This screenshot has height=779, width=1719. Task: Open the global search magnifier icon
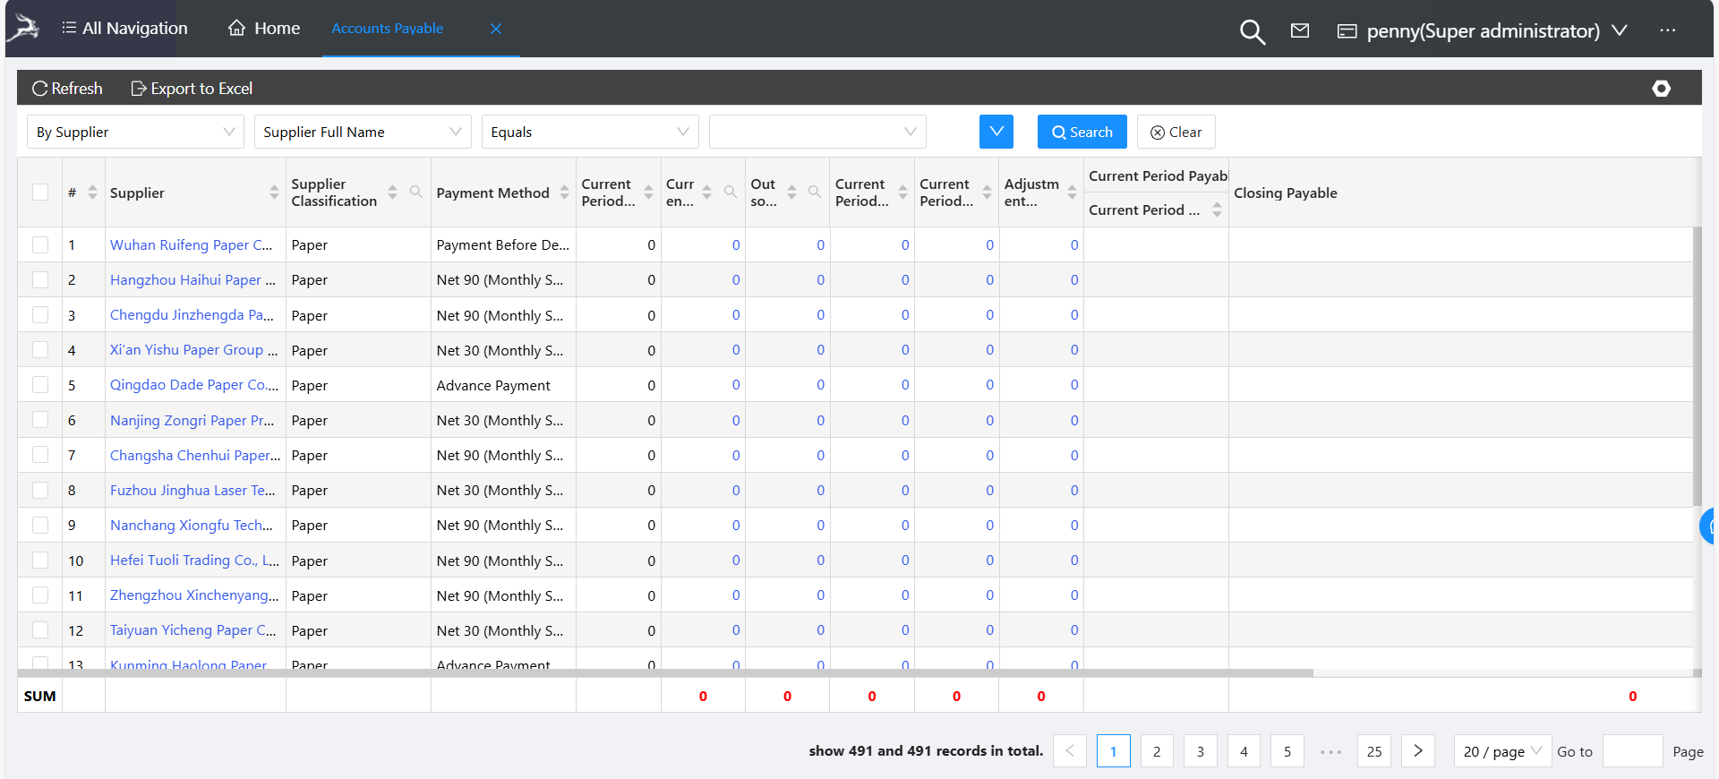click(x=1252, y=31)
